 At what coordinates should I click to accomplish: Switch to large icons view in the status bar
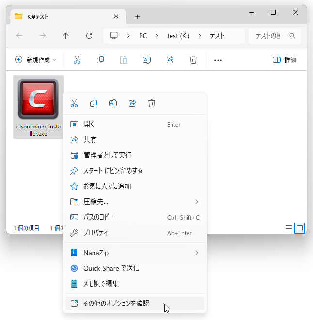coord(299,228)
